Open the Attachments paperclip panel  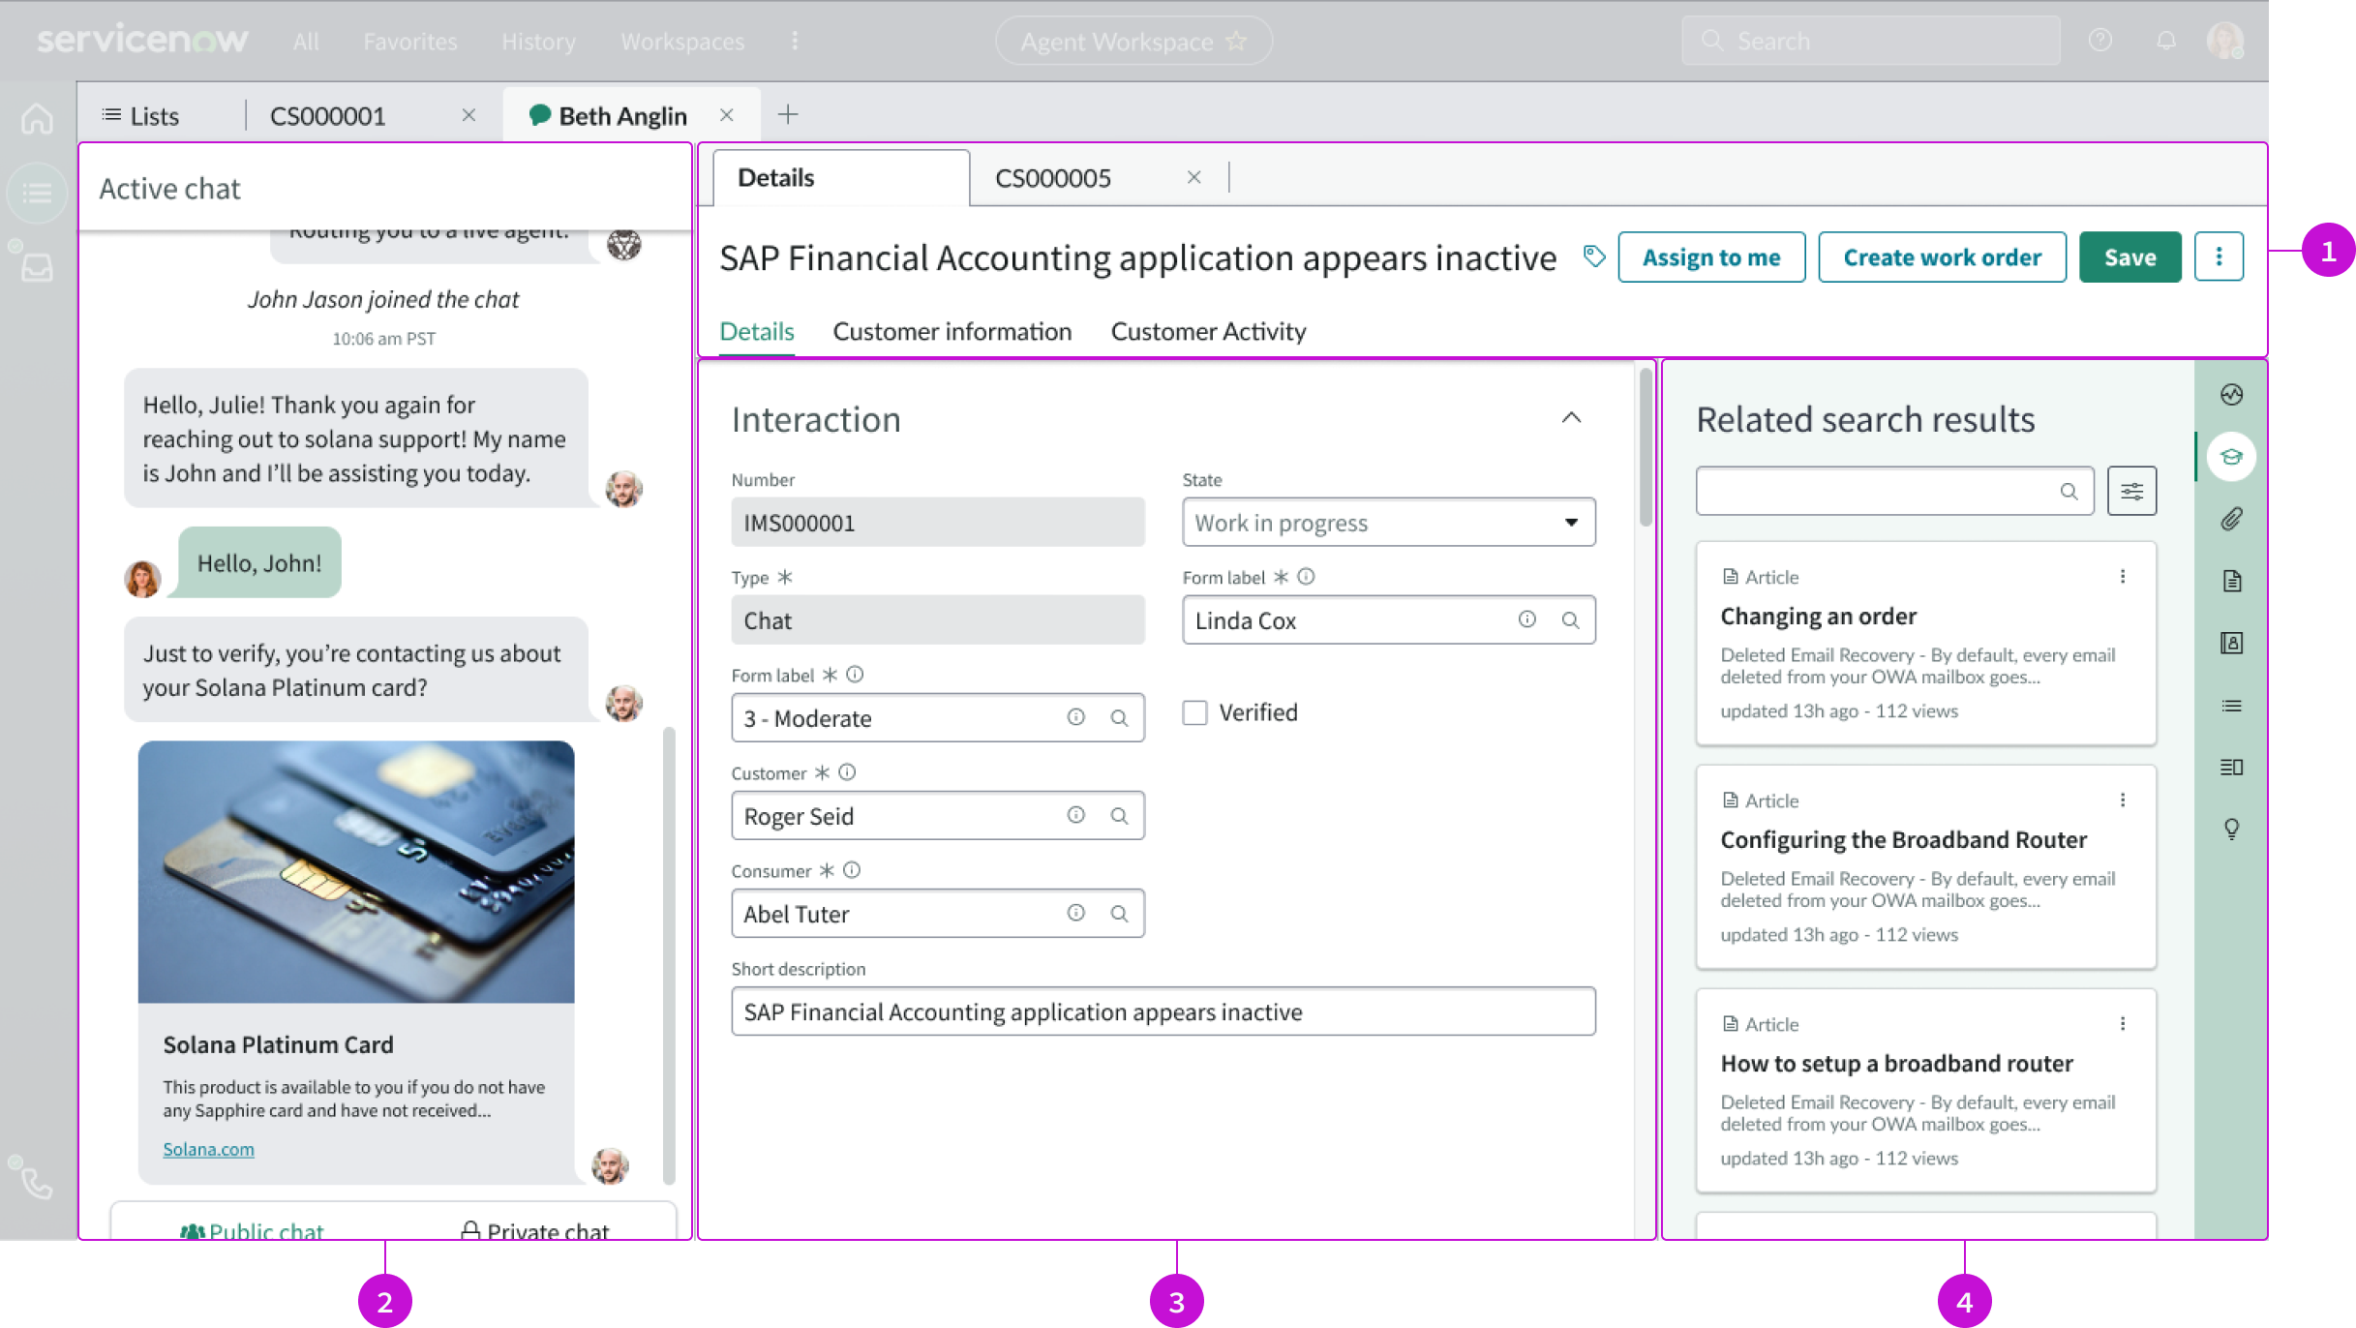click(x=2231, y=520)
